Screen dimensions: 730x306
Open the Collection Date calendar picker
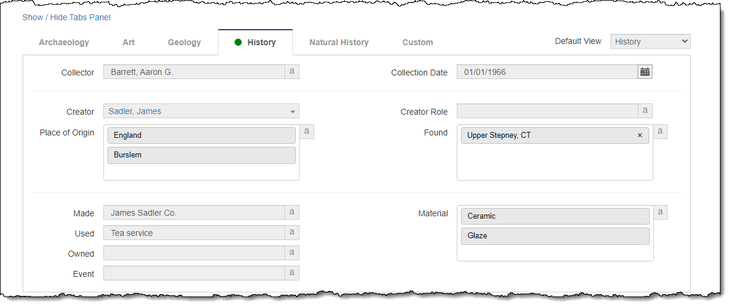tap(645, 72)
